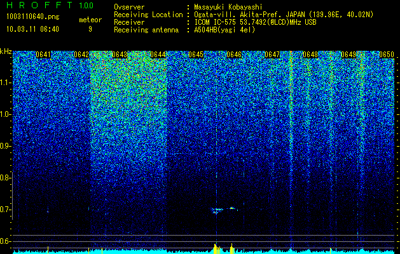
Task: Click the 0647 time marker
Action: click(x=272, y=55)
